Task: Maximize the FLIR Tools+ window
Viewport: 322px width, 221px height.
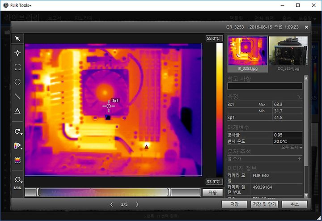Action: pos(298,5)
